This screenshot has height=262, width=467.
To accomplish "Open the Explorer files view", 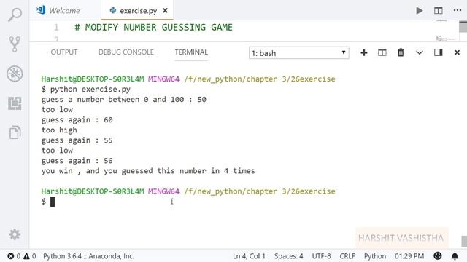I will pyautogui.click(x=15, y=132).
